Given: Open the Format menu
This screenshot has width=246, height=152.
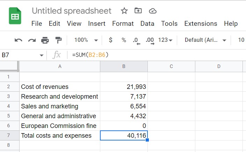Looking at the screenshot, I should pos(123,24).
